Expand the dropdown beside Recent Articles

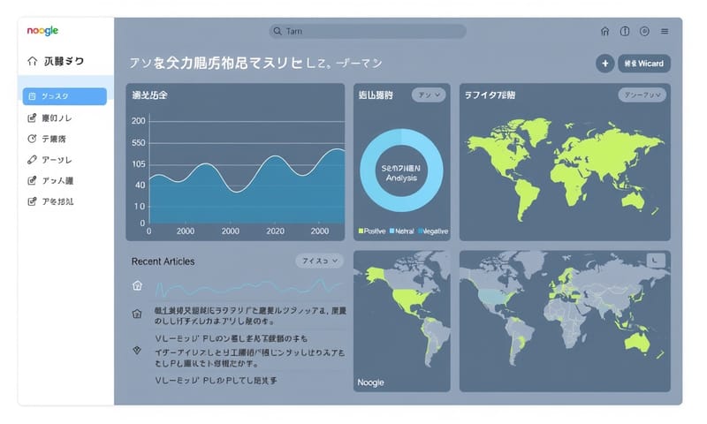pyautogui.click(x=319, y=261)
